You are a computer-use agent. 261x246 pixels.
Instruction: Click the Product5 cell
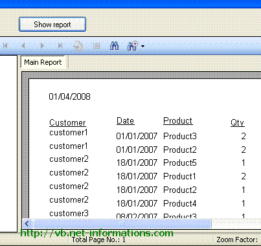click(180, 162)
